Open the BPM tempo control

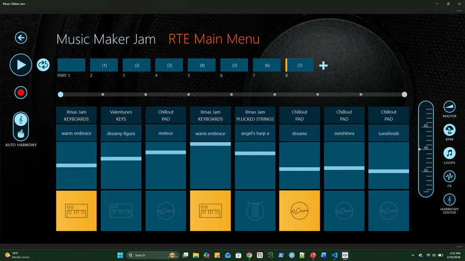tap(450, 130)
